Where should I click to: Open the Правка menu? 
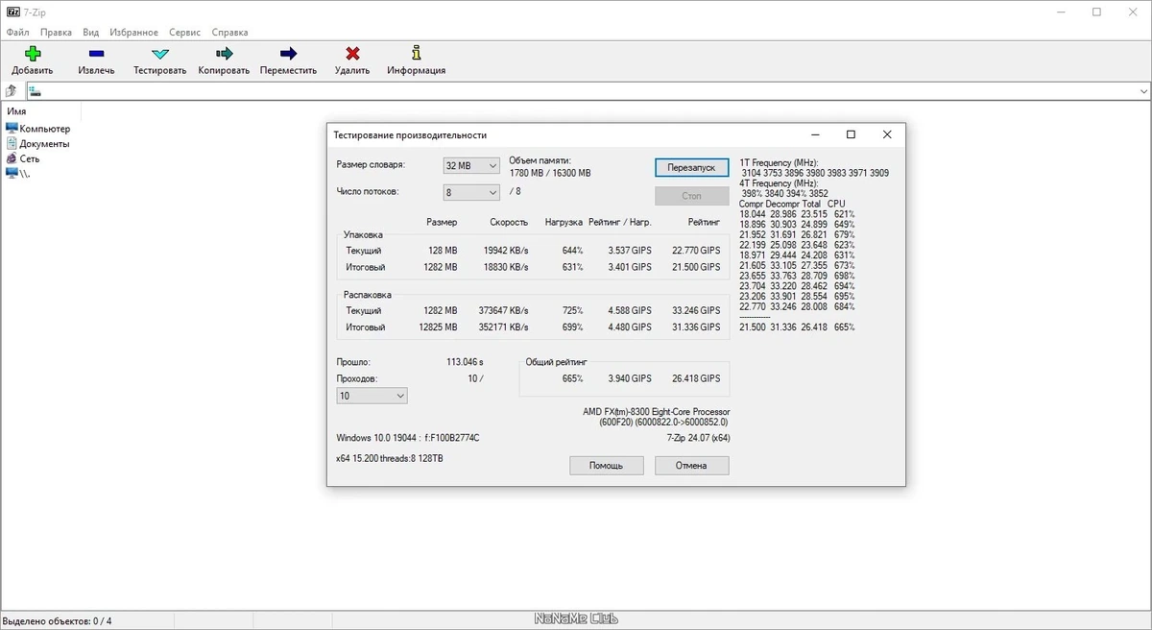[56, 32]
